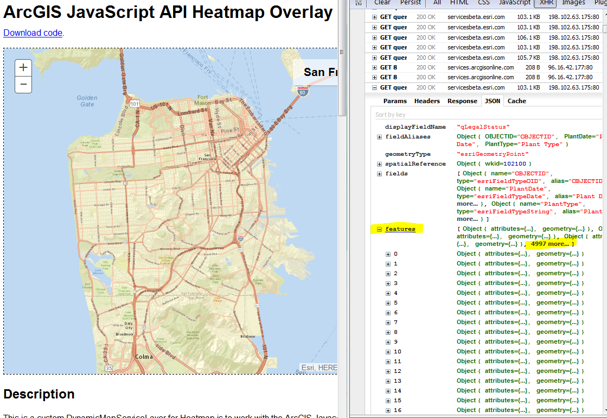This screenshot has height=418, width=607.
Task: Collapse the expanded GET quer request
Action: [374, 87]
